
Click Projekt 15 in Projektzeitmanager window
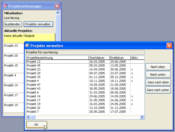coord(14,68)
